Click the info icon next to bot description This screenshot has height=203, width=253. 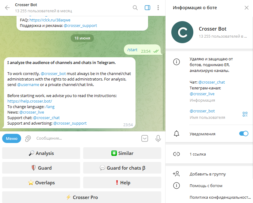point(176,62)
